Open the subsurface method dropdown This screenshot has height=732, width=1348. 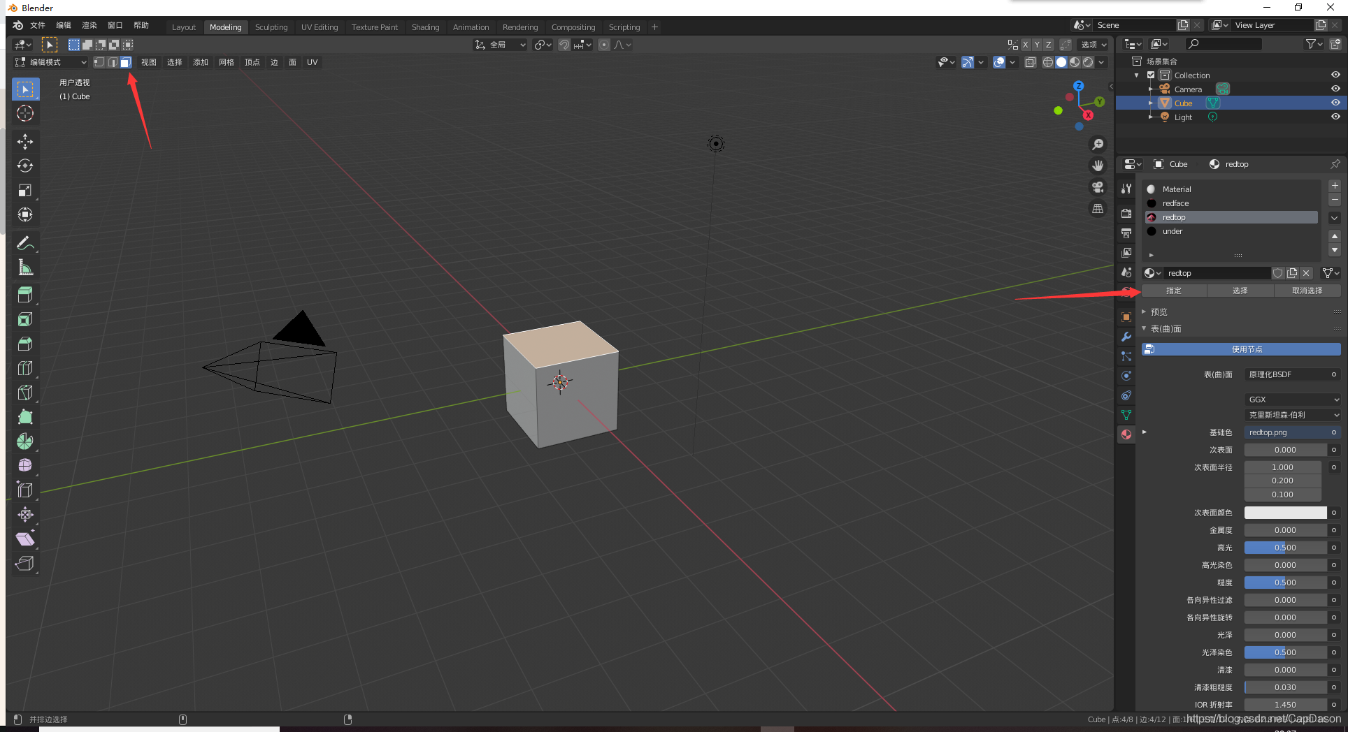(x=1293, y=415)
